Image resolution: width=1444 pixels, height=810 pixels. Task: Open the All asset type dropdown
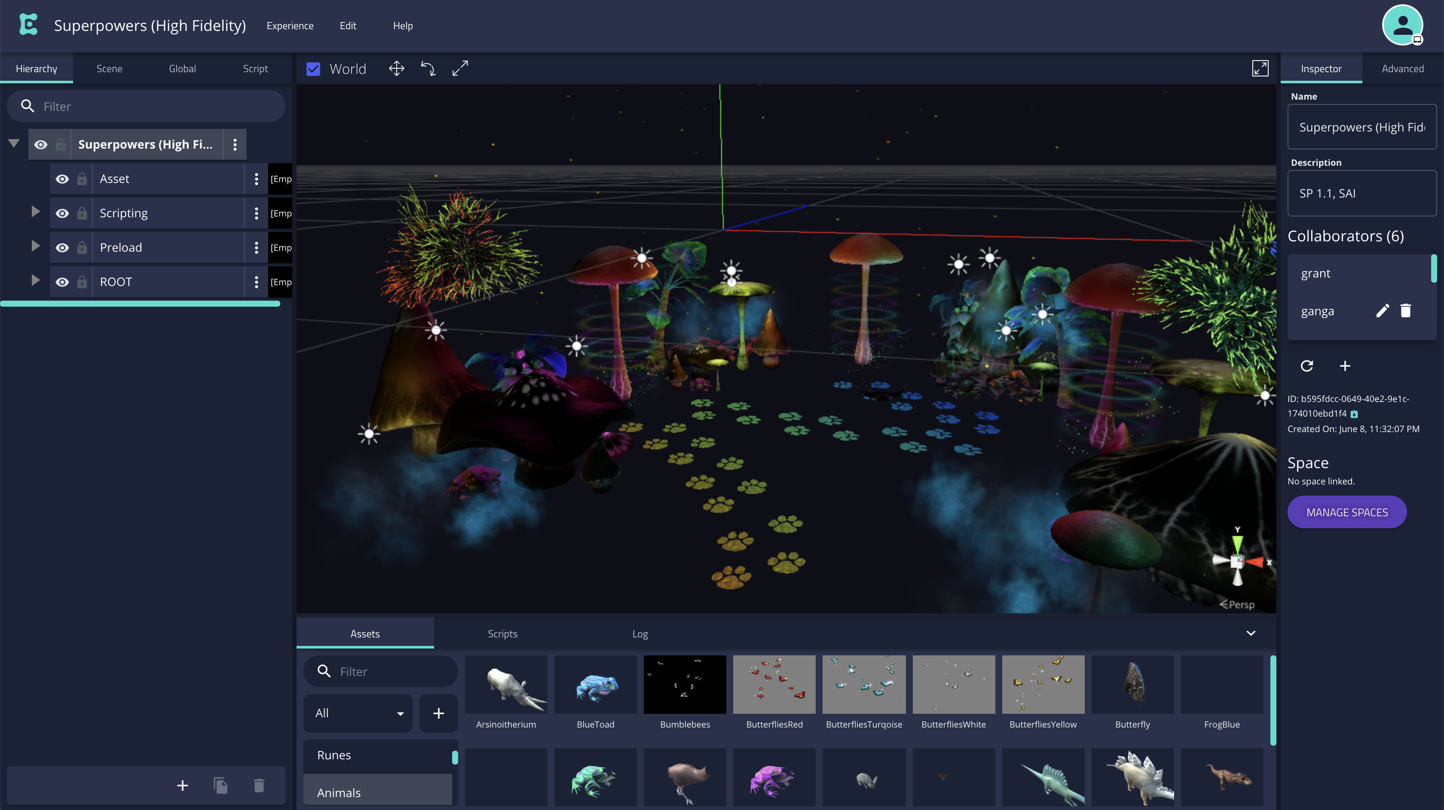tap(358, 713)
